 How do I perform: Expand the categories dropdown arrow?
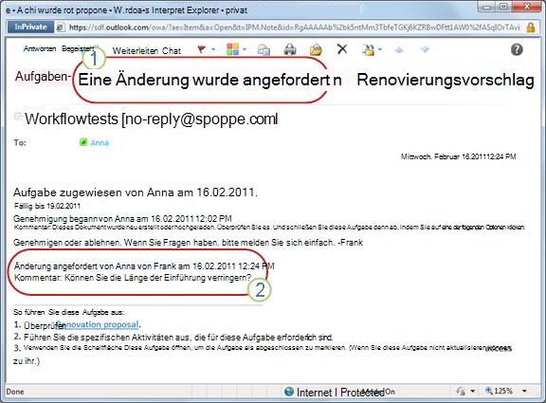click(245, 49)
